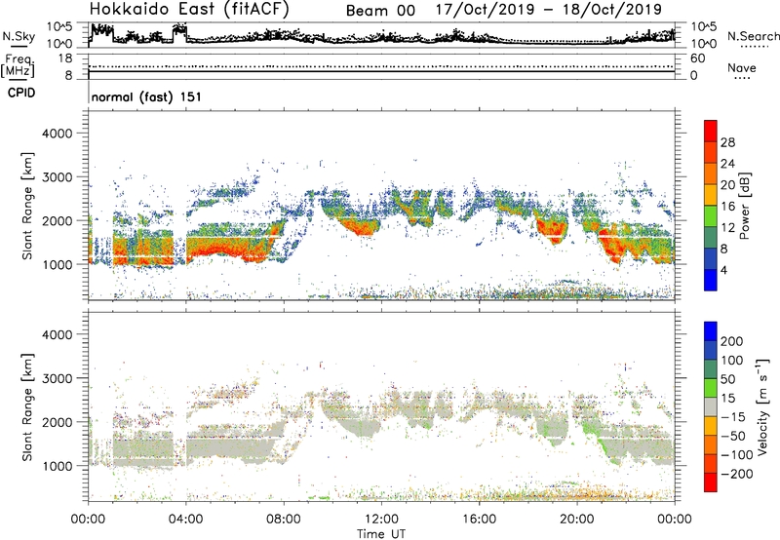780x540 pixels.
Task: Click the '4000' tick on power panel
Action: 57,134
